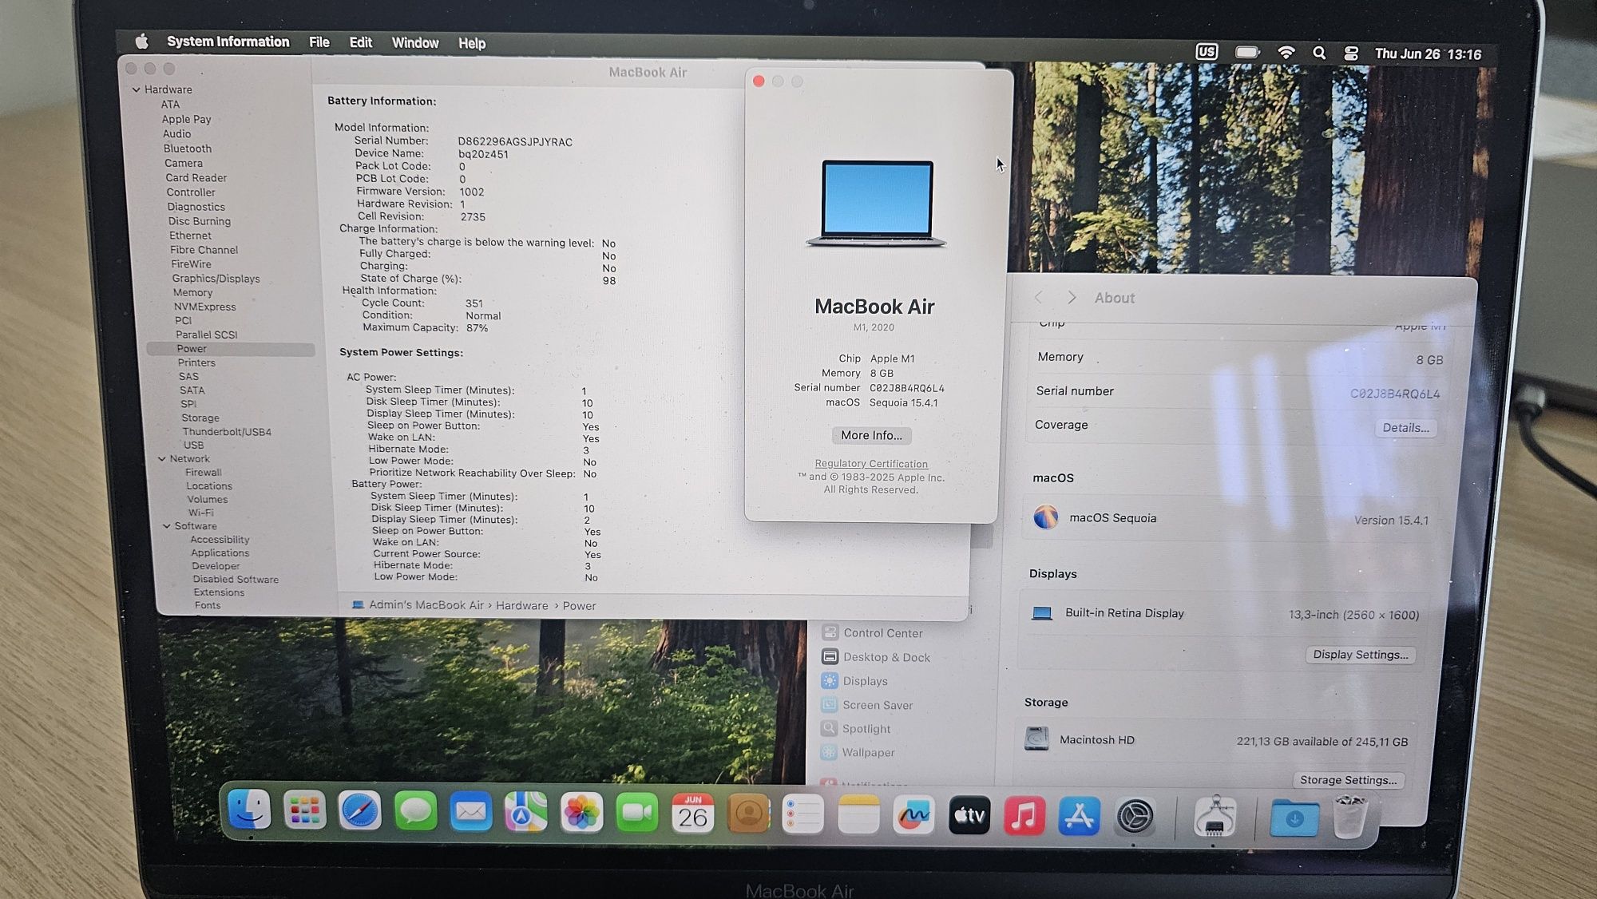Screen dimensions: 1597x899
Task: Select Desktop & Dock in Settings sidebar
Action: pyautogui.click(x=876, y=657)
